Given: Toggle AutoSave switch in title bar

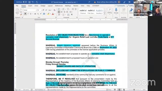Looking at the screenshot, I should (x=25, y=2).
